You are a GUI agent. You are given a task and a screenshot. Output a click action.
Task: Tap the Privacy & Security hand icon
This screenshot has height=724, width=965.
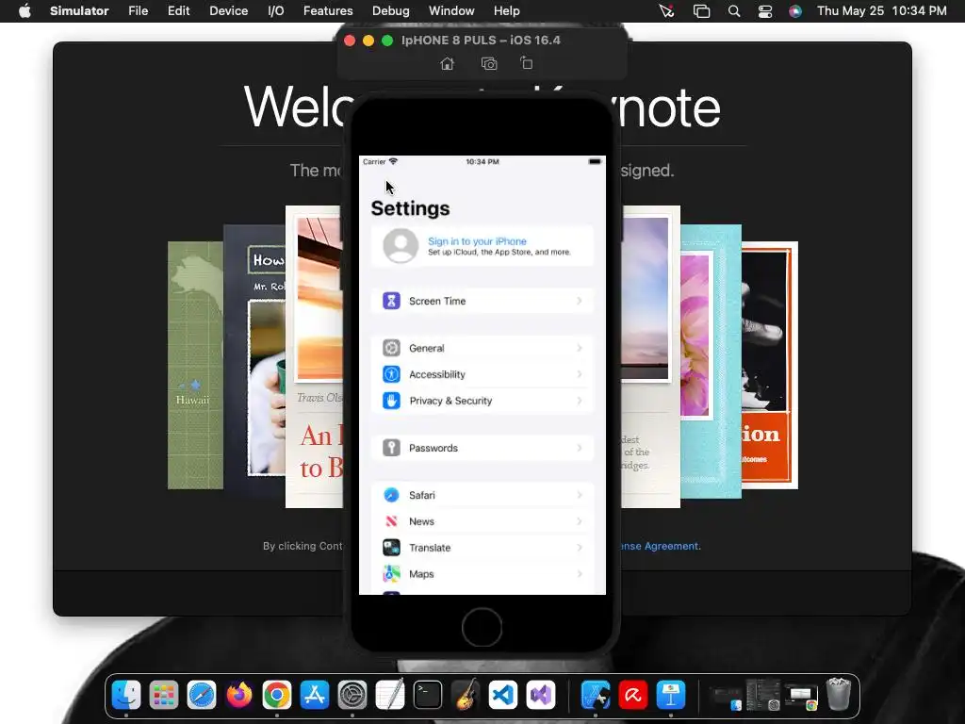point(391,401)
